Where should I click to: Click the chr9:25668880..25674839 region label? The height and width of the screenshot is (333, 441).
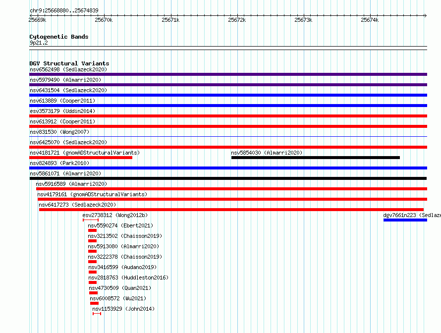click(x=64, y=11)
